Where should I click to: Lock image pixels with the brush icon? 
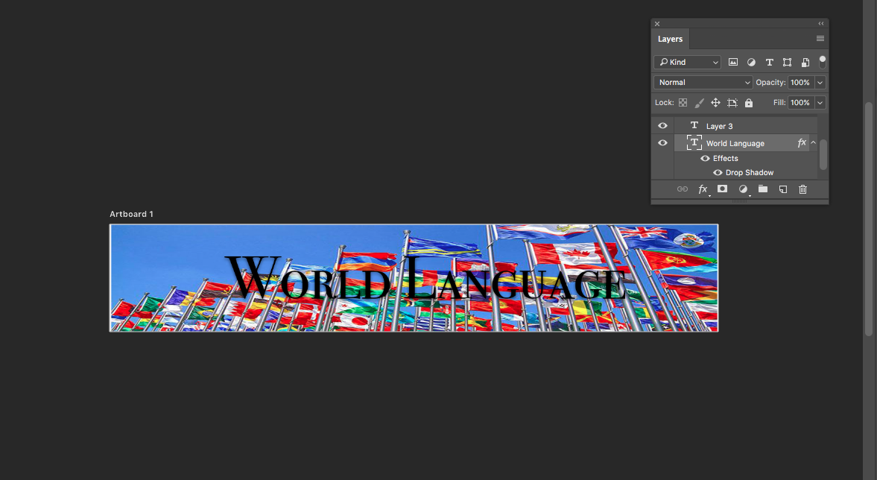point(699,103)
